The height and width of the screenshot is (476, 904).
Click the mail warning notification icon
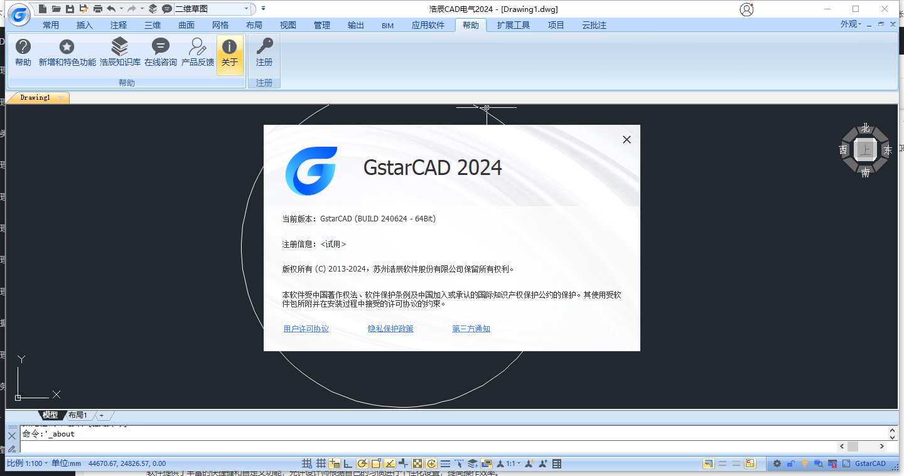[x=832, y=464]
